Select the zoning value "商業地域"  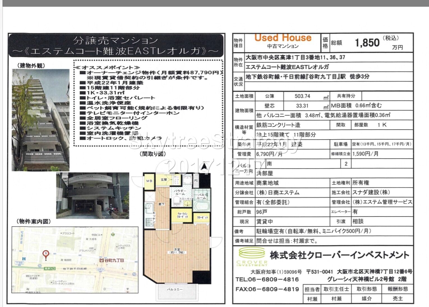point(267,183)
